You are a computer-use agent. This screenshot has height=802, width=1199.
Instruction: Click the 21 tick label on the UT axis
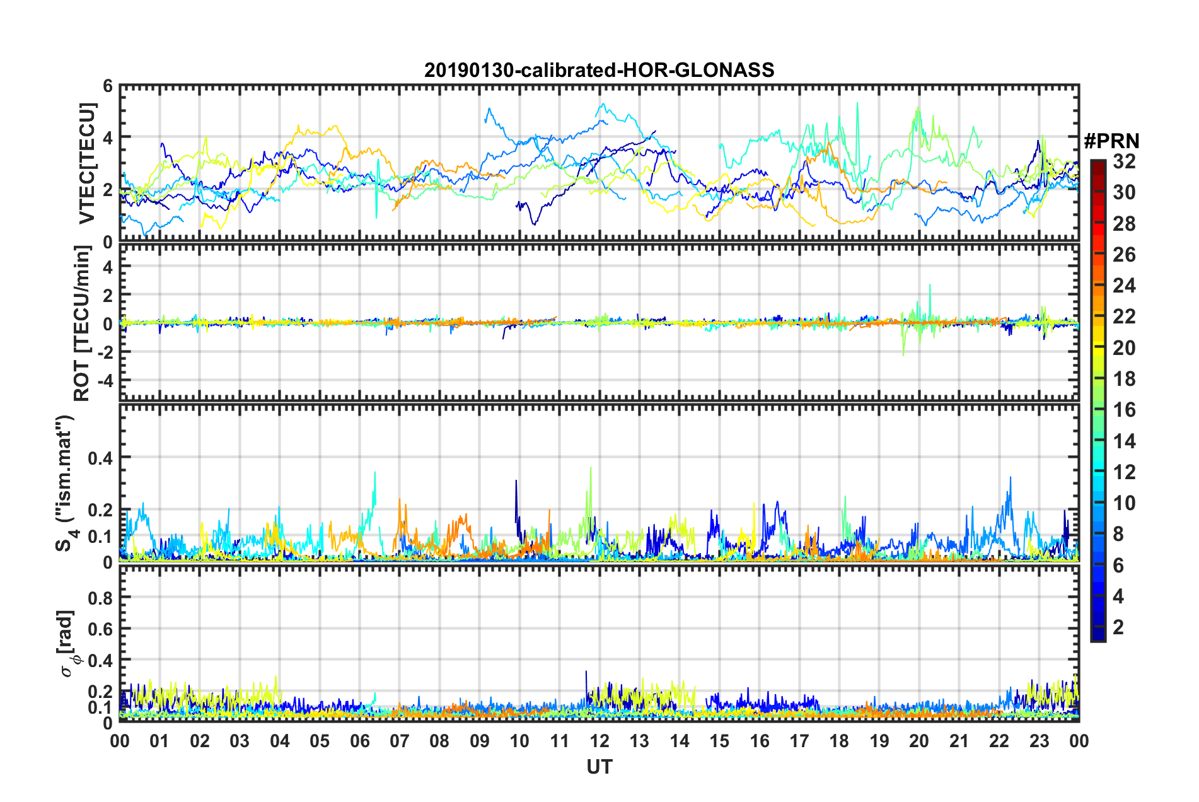pos(959,741)
